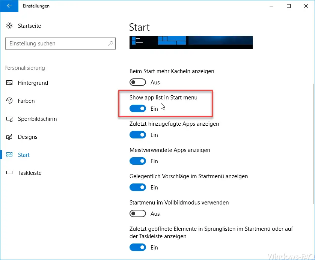Toggle 'Gelegentlich Vorschläge im Startmenü anzeigen'
The image size is (315, 260).
click(x=138, y=188)
